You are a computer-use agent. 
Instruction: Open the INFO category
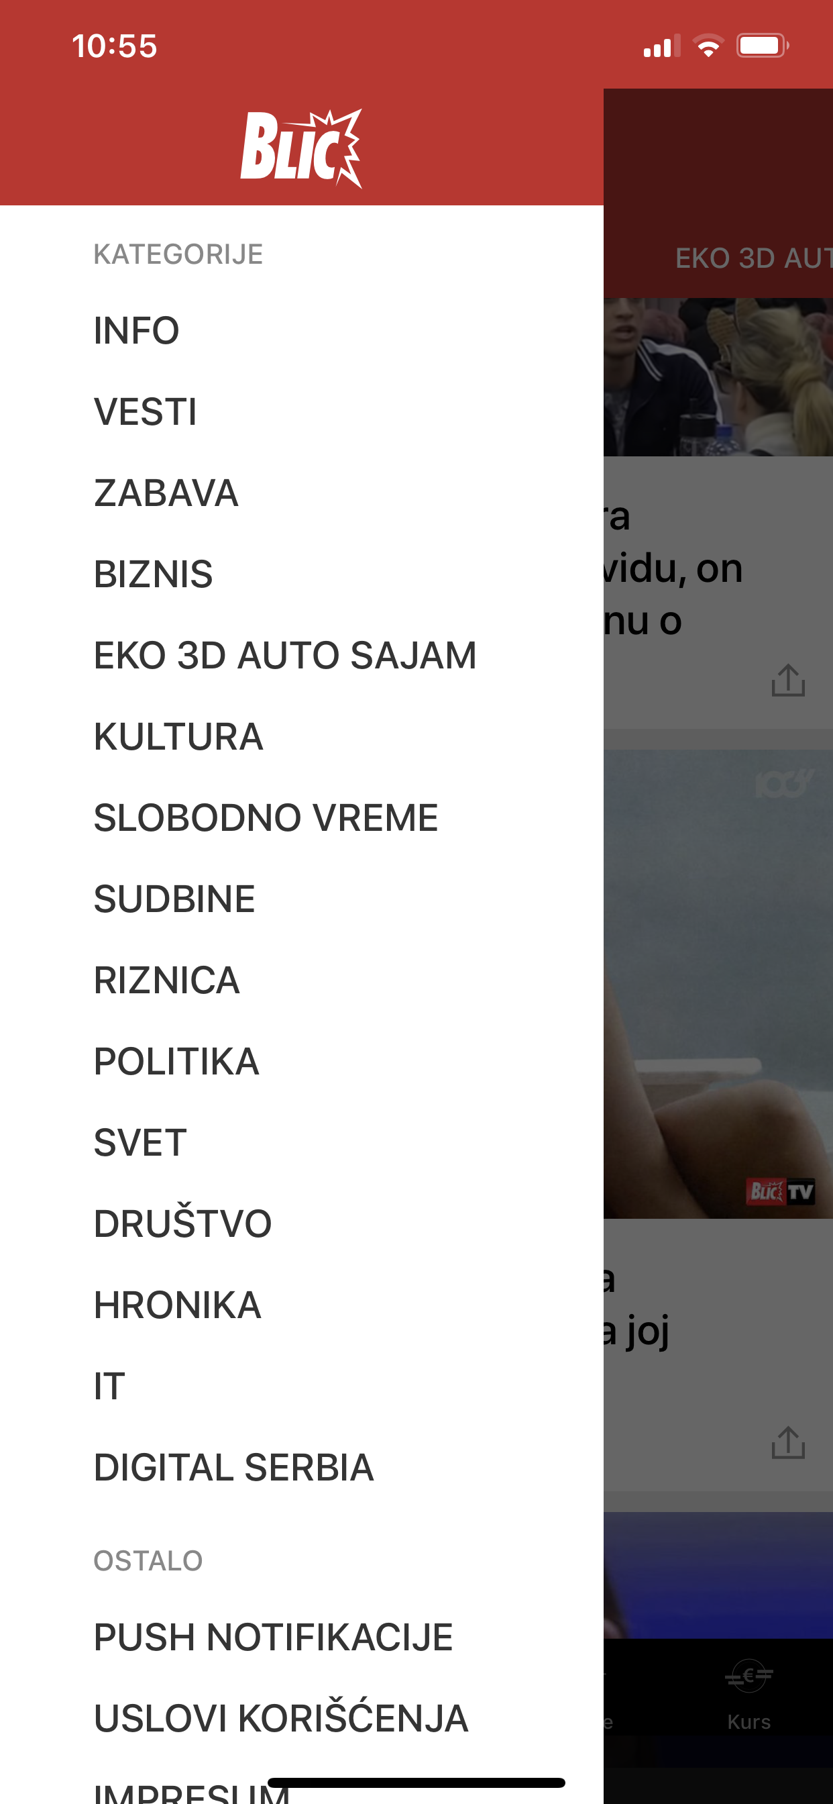pyautogui.click(x=137, y=331)
